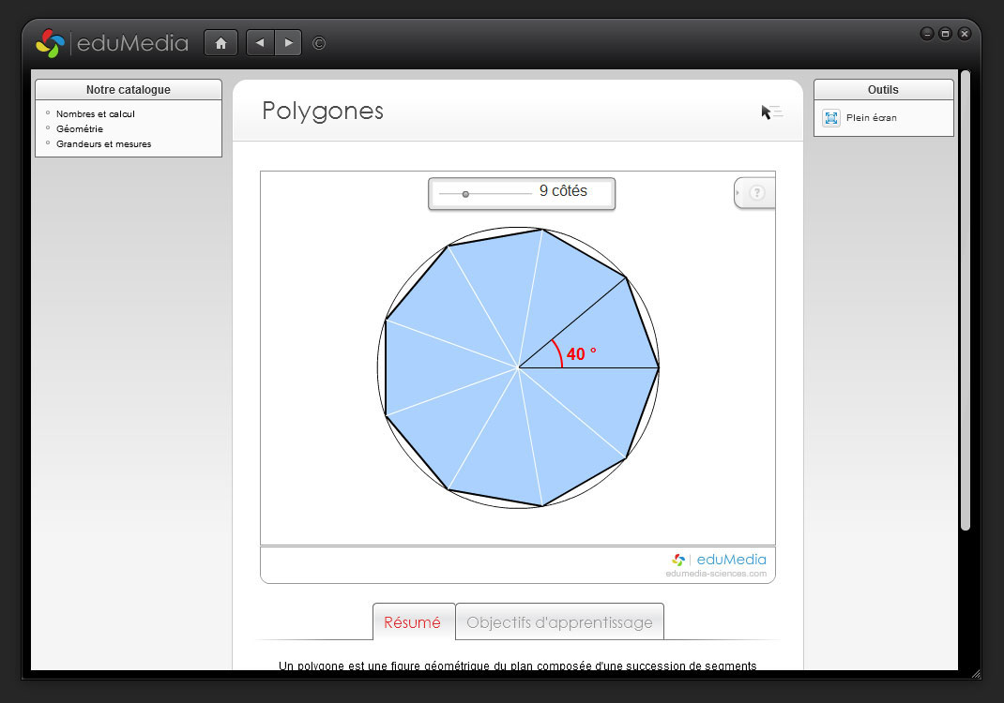Viewport: 1004px width, 703px height.
Task: Go back with the left arrow button
Action: (260, 43)
